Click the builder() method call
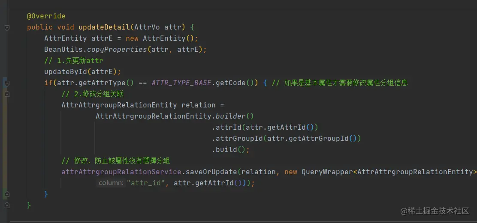The height and width of the screenshot is (223, 477). pyautogui.click(x=235, y=116)
